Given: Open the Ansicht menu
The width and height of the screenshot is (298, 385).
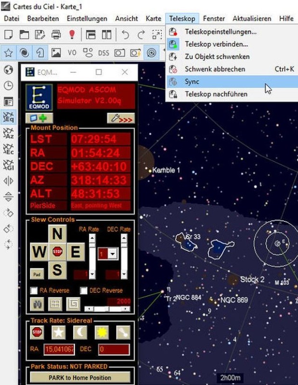Looking at the screenshot, I should [127, 19].
